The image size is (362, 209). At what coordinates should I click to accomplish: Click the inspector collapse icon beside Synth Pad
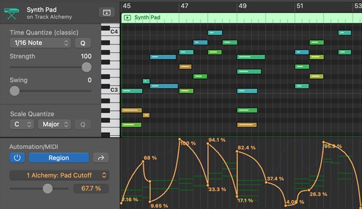[x=106, y=12]
